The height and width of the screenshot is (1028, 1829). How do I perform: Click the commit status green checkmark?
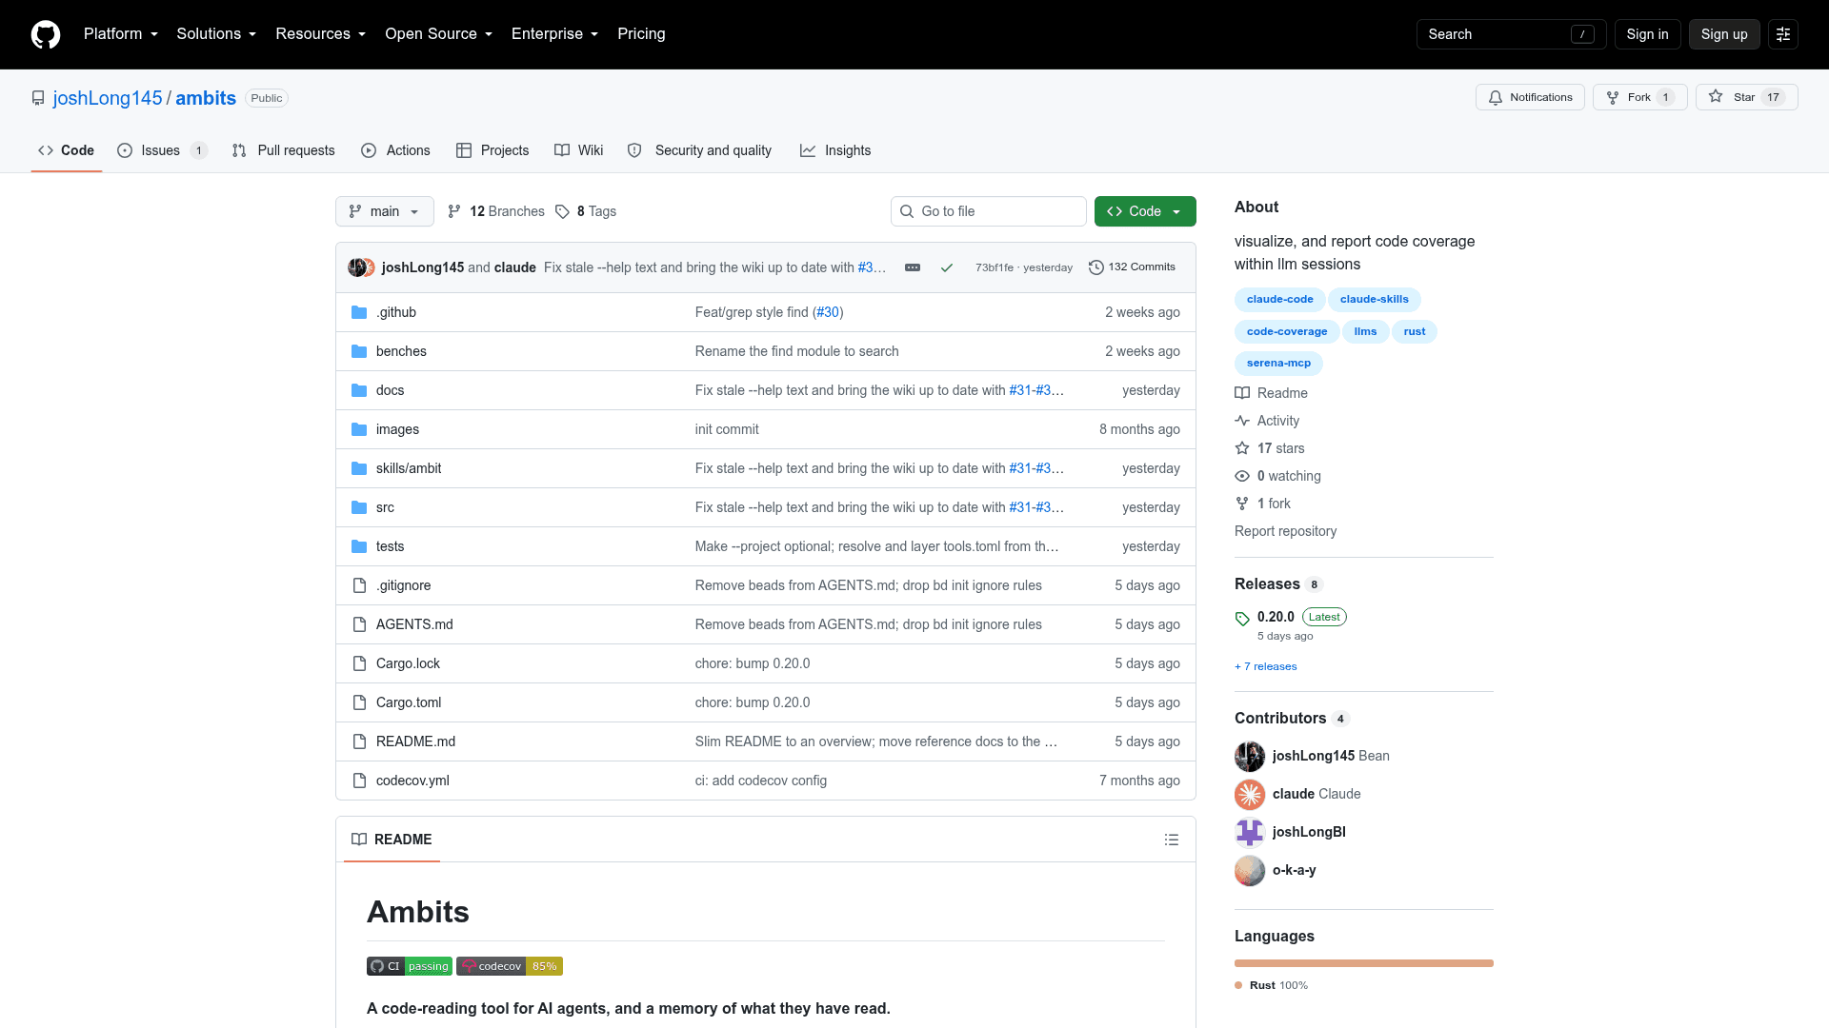point(947,267)
